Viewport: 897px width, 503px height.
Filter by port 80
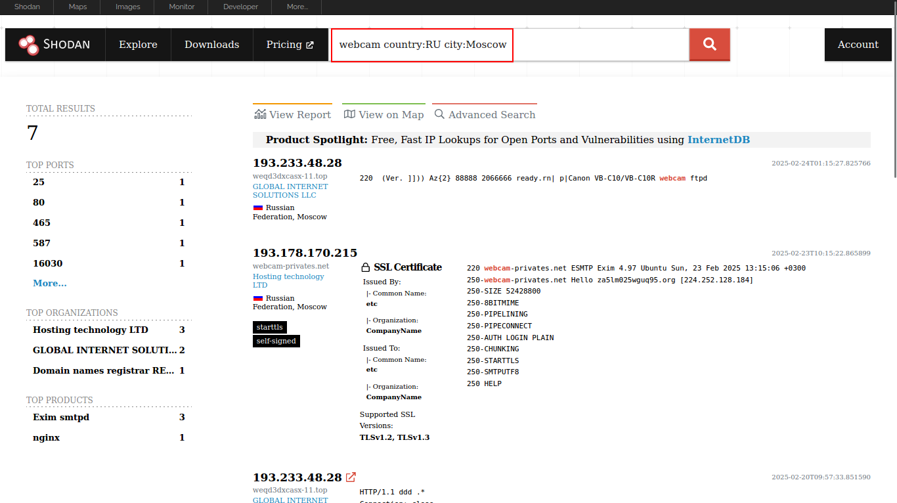point(109,202)
